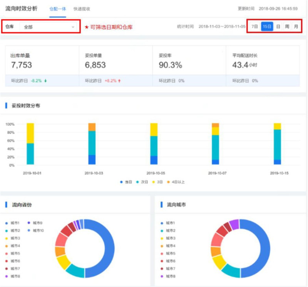
Task: Select the 7日 time range button
Action: 254,27
